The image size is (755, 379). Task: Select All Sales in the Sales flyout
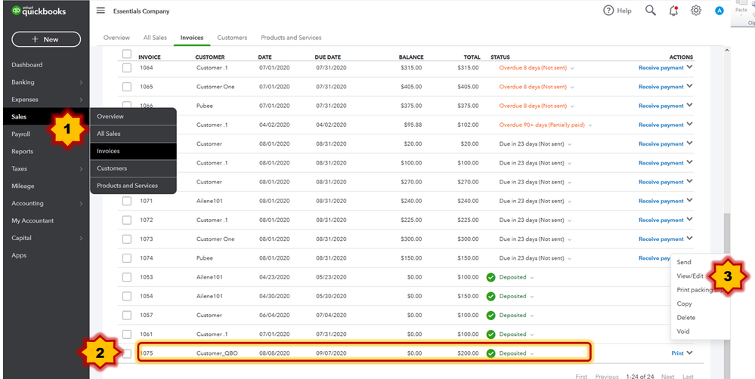tap(133, 134)
